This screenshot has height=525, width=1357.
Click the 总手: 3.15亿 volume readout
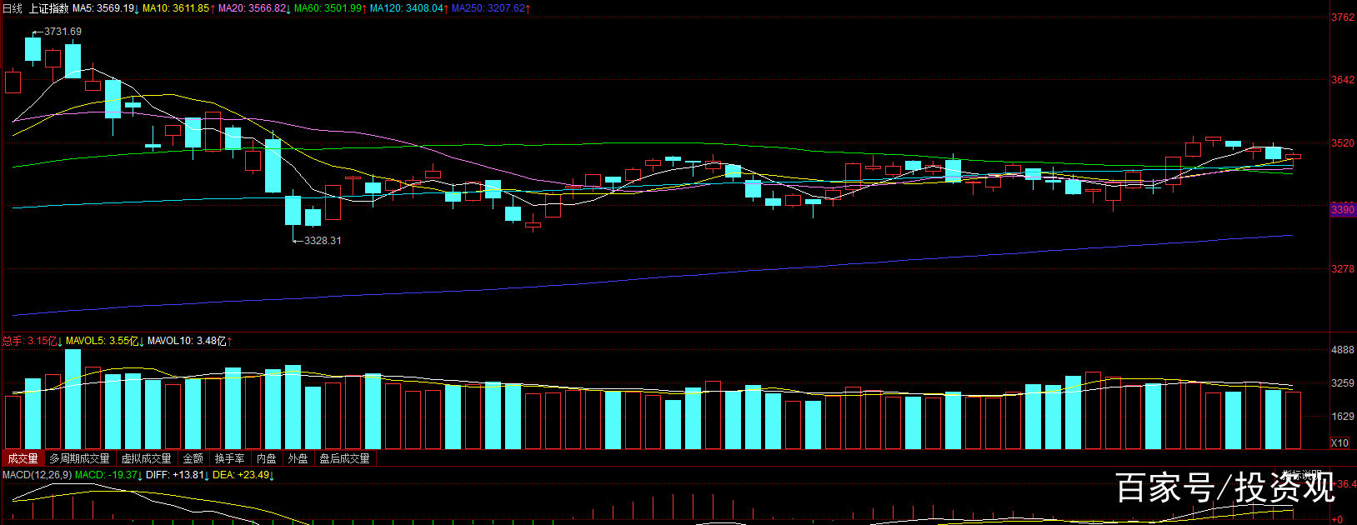[x=30, y=341]
